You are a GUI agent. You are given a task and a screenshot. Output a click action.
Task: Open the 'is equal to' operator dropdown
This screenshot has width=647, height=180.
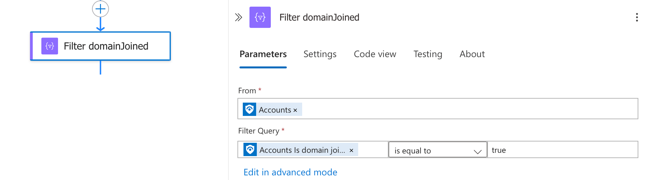tap(438, 150)
